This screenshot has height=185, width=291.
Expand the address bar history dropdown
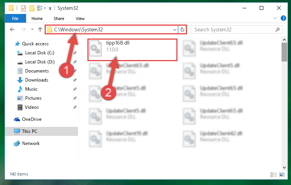174,29
